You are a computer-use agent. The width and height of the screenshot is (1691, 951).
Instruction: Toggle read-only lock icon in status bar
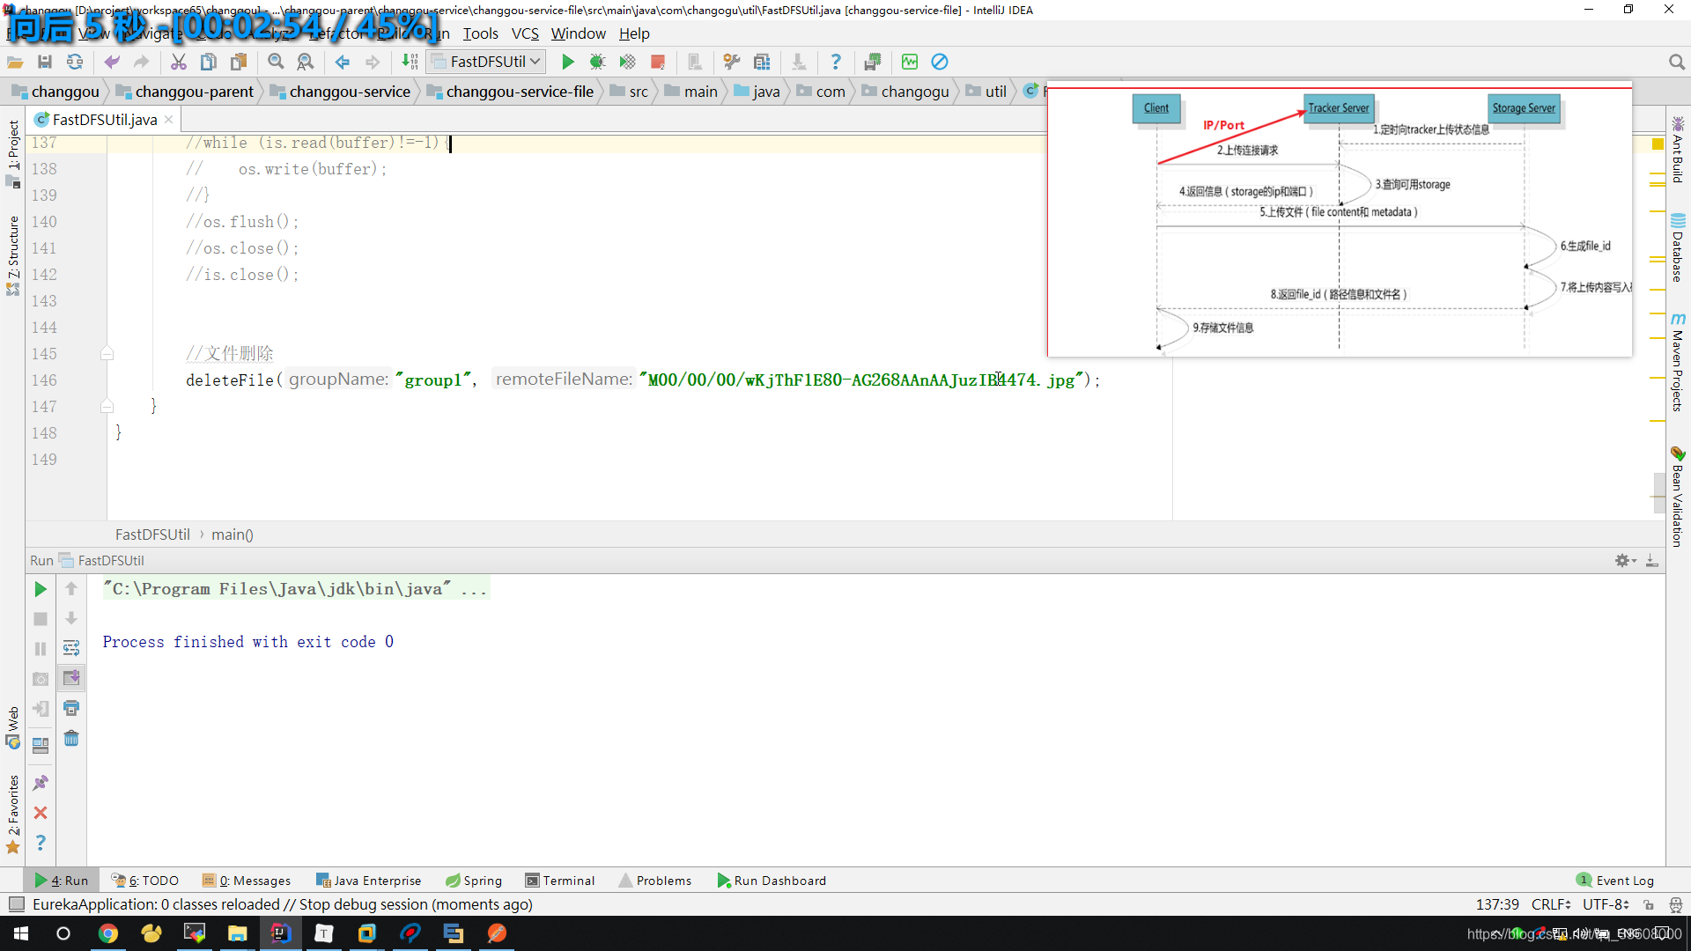pyautogui.click(x=1649, y=904)
